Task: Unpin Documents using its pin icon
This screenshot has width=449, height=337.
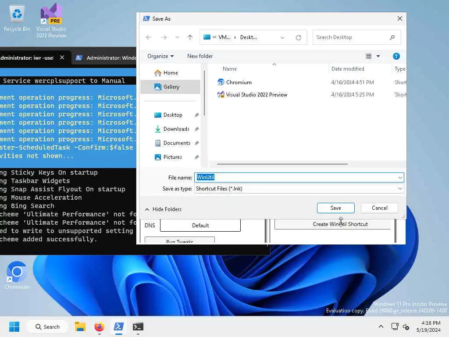Action: click(196, 143)
